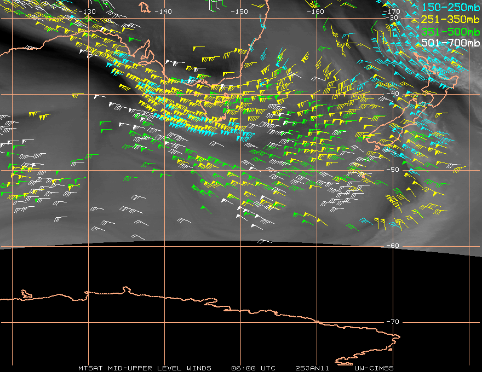482x372 pixels.
Task: Click the -50 latitude label
Action: [392, 170]
